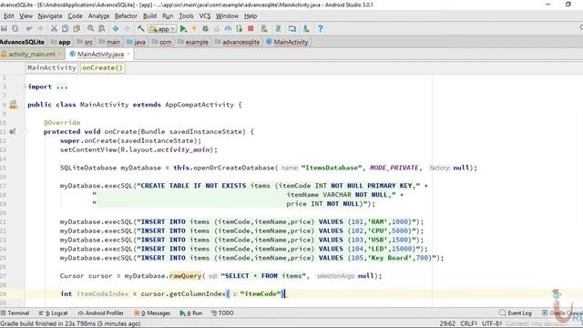Click the red Stop button
This screenshot has width=583, height=328.
tap(251, 28)
